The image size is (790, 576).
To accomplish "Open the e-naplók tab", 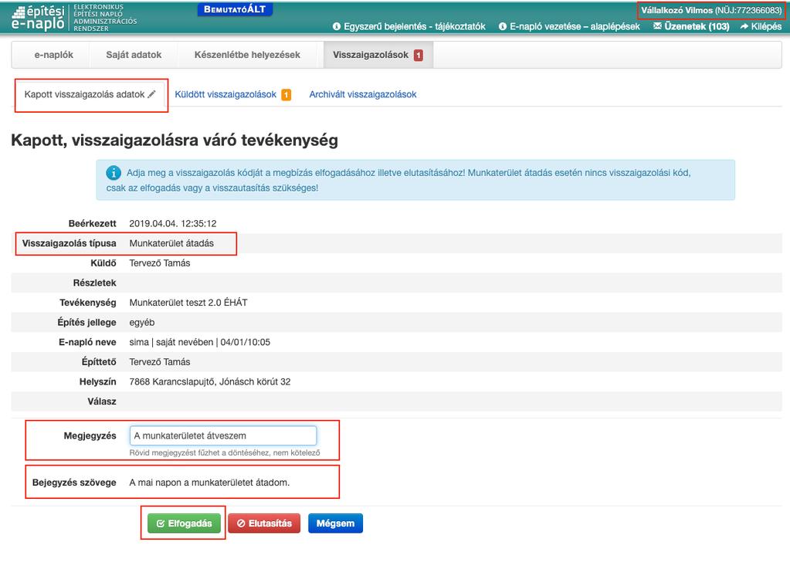I will (54, 55).
